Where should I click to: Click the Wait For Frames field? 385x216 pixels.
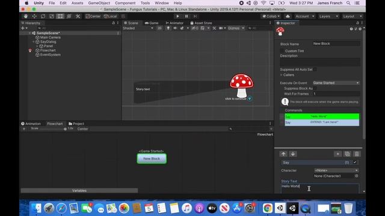point(336,94)
